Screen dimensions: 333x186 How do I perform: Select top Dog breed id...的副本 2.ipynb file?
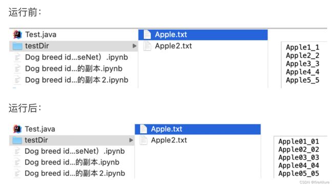[x=73, y=80]
